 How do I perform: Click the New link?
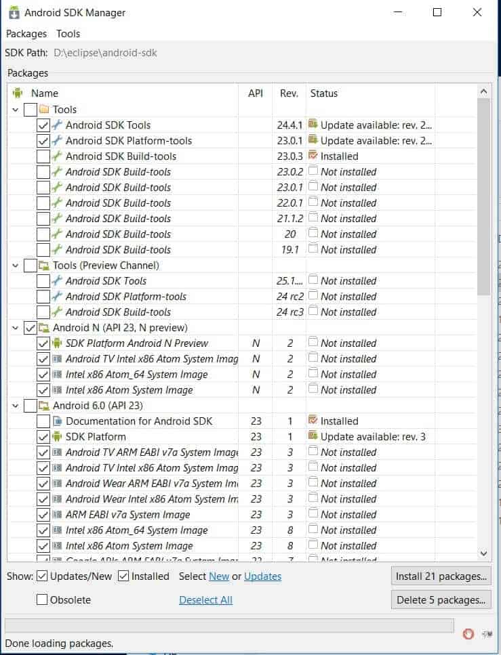click(x=219, y=576)
